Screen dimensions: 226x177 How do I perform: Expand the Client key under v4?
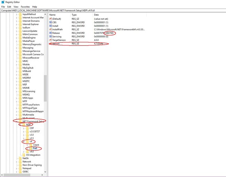[x=27, y=145]
